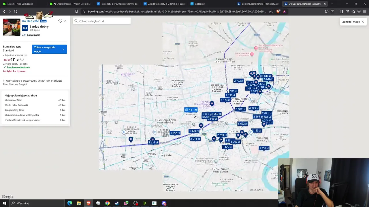Select the 1 972 zł price marker
The height and width of the screenshot is (207, 369).
coord(240,109)
